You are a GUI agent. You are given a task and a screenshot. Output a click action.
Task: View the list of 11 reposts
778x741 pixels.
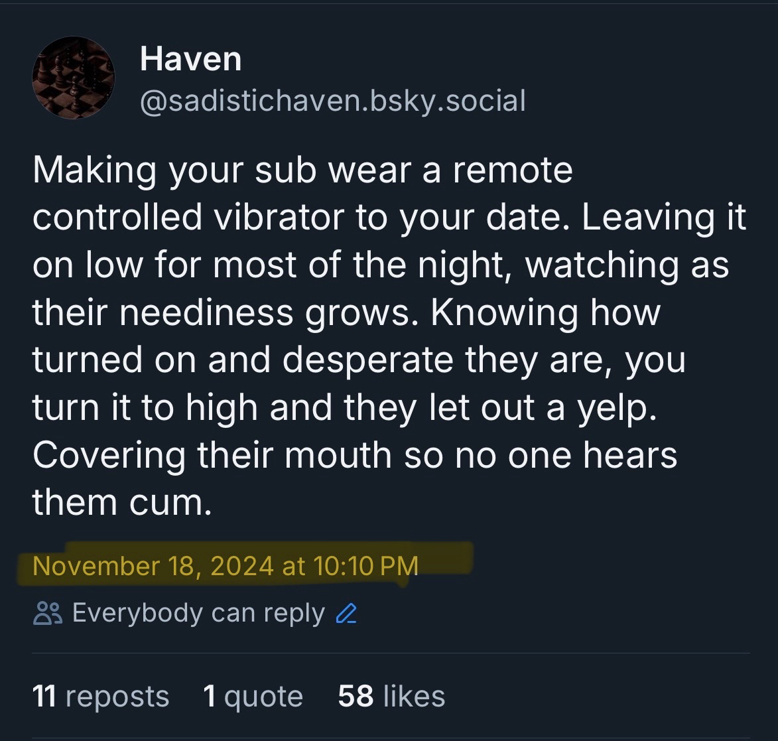[x=100, y=697]
